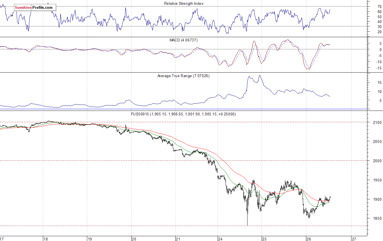Screen dimensions: 383x241
Task: Click the MACD trough near date 26
Action: tap(308, 69)
